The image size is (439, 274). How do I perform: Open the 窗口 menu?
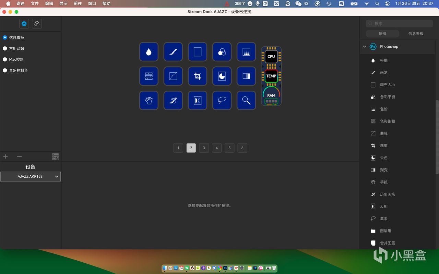(x=92, y=3)
